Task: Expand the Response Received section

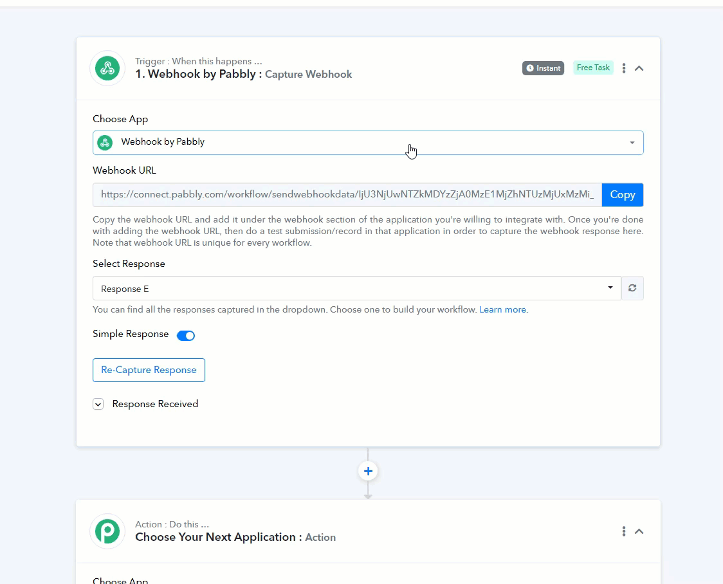Action: click(98, 405)
